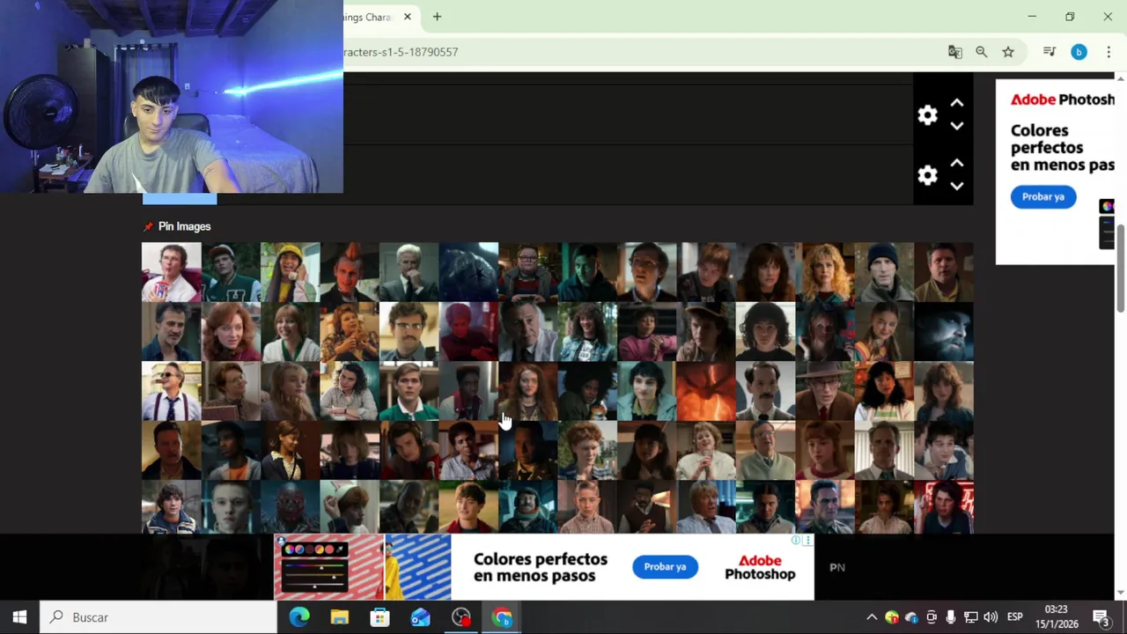Open Outlook from taskbar
Viewport: 1127px width, 634px height.
[x=421, y=617]
